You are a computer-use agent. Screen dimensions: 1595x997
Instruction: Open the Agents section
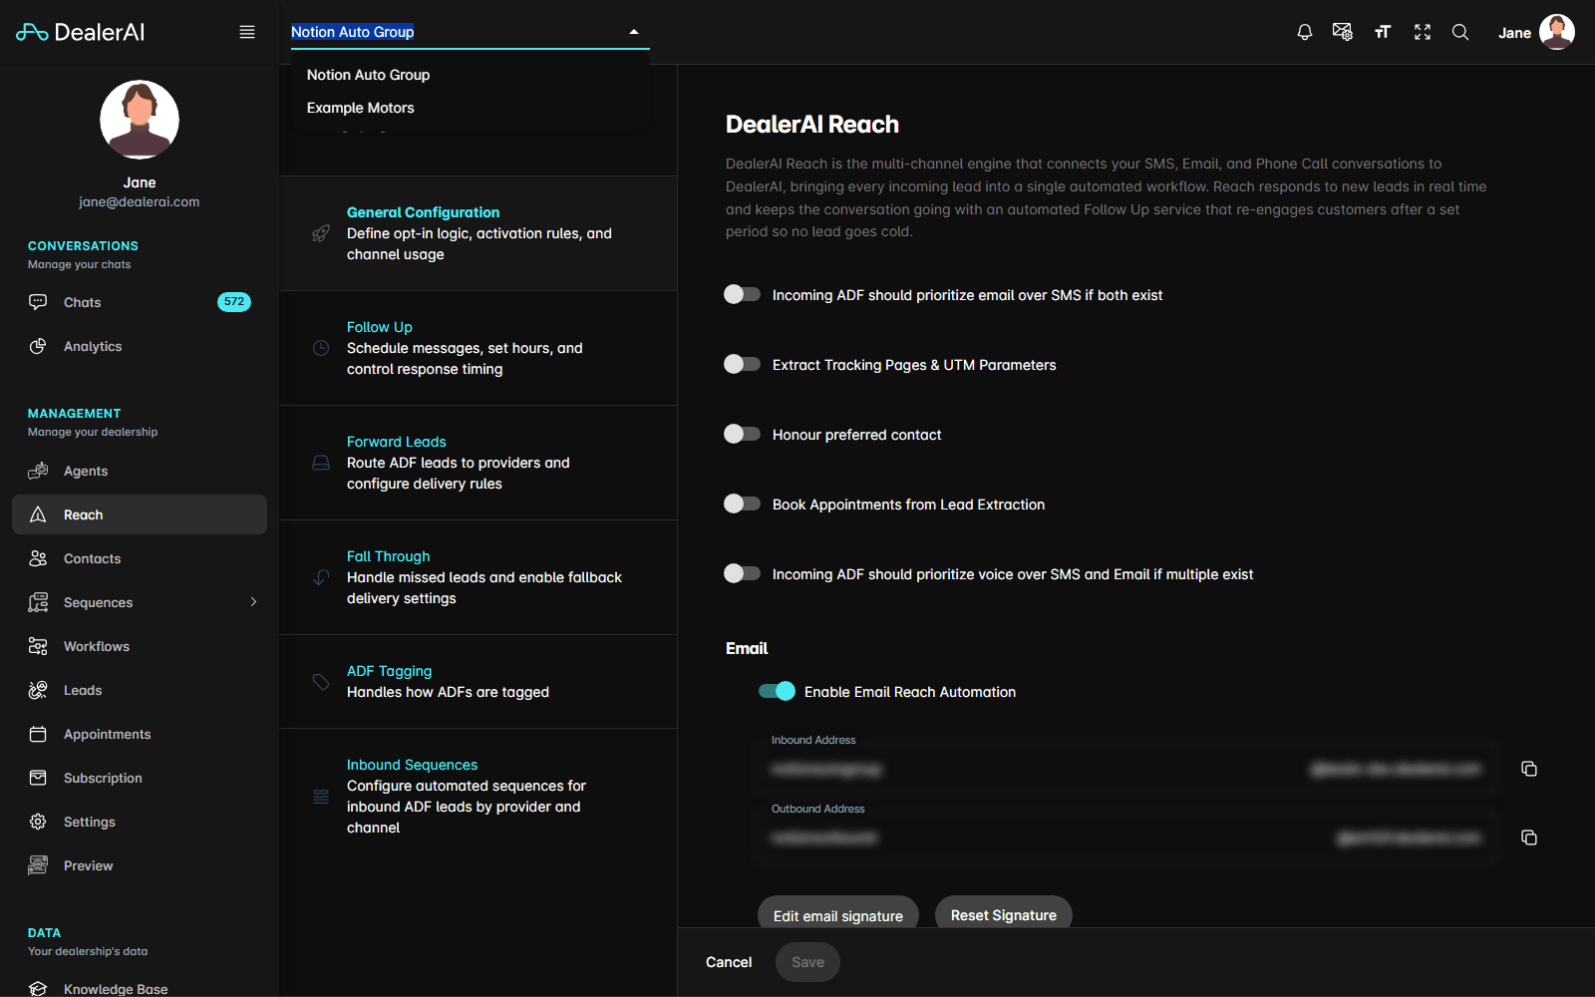tap(140, 471)
